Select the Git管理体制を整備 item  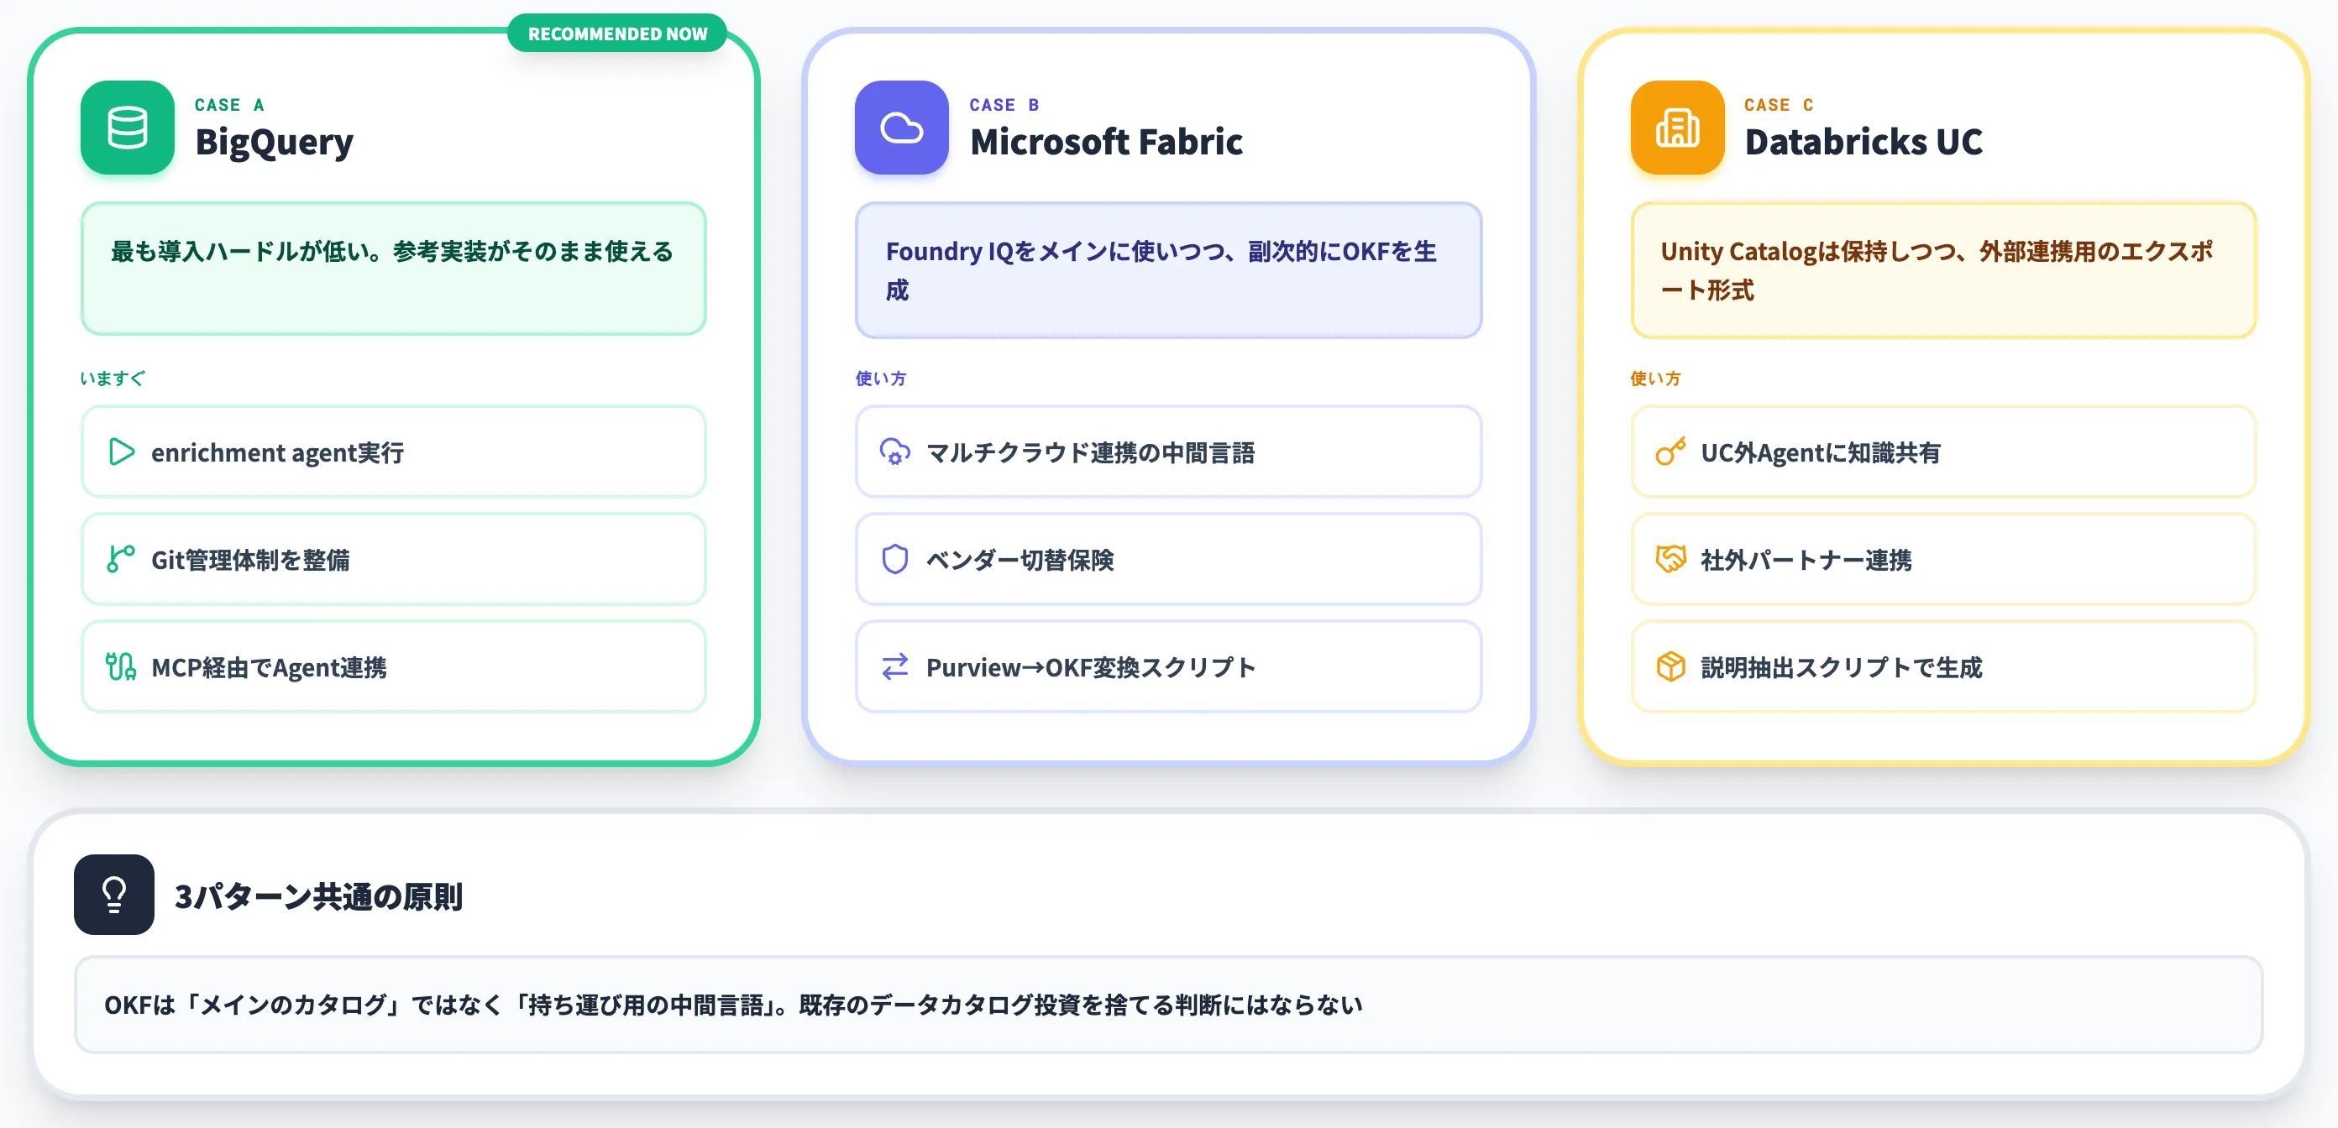tap(394, 559)
